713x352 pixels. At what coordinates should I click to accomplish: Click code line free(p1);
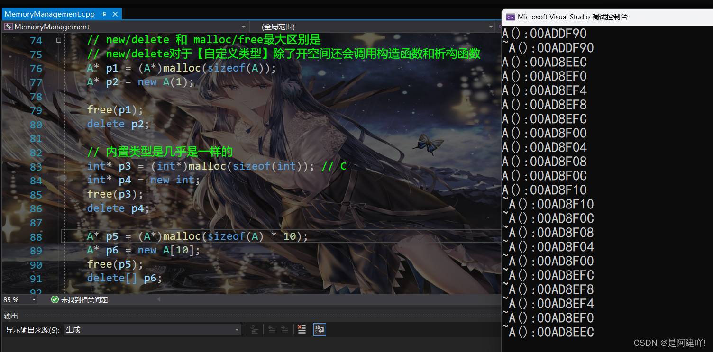(115, 110)
